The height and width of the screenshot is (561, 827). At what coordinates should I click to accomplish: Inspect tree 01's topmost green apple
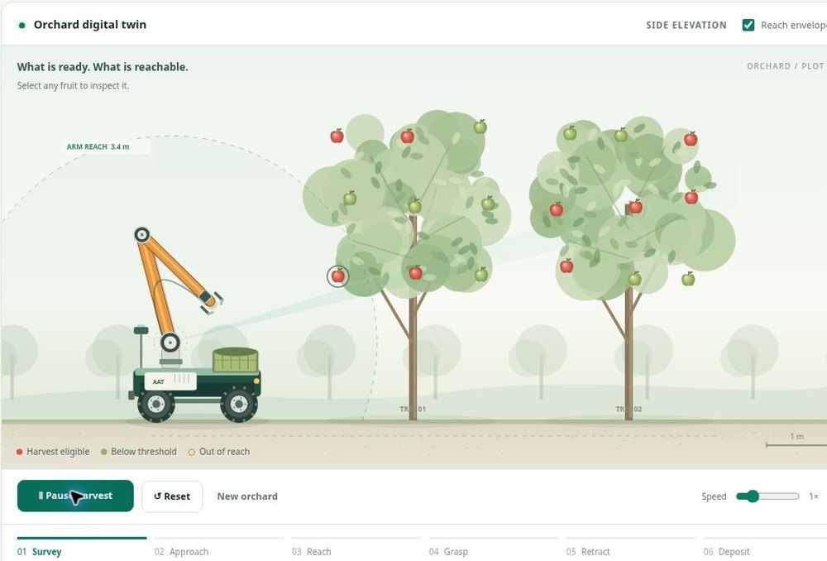(480, 127)
